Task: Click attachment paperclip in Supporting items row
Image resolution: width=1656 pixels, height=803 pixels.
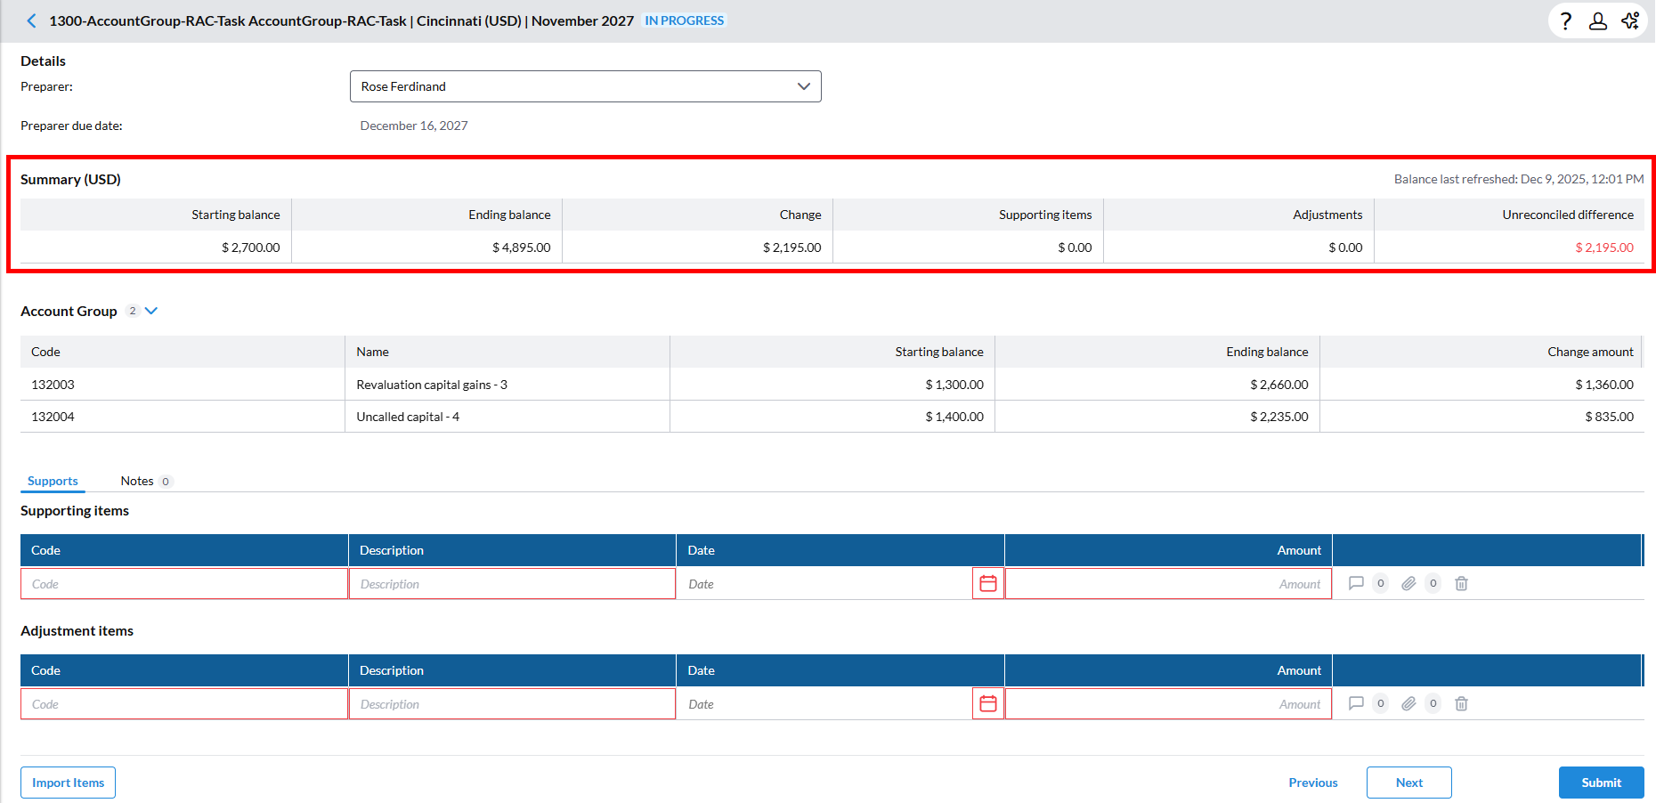Action: click(x=1408, y=584)
